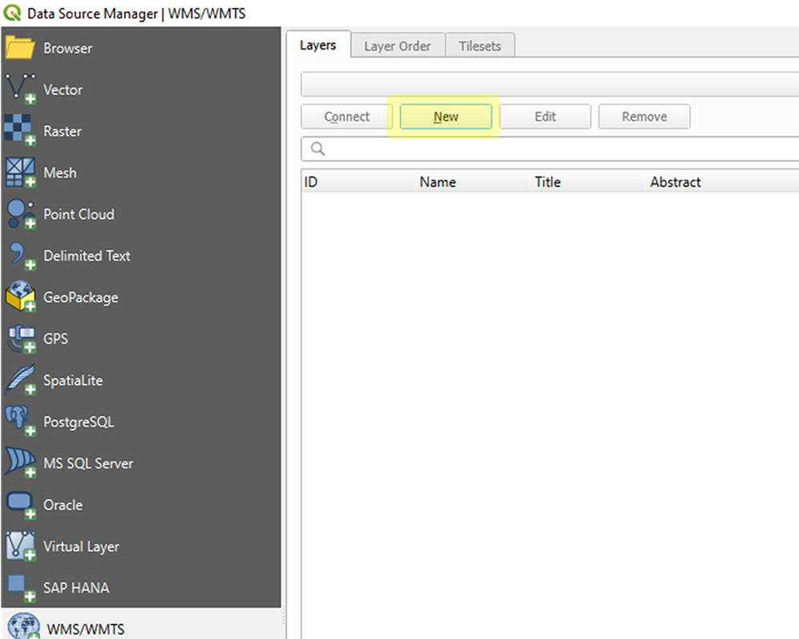799x639 pixels.
Task: Select the Point Cloud source icon
Action: point(78,214)
